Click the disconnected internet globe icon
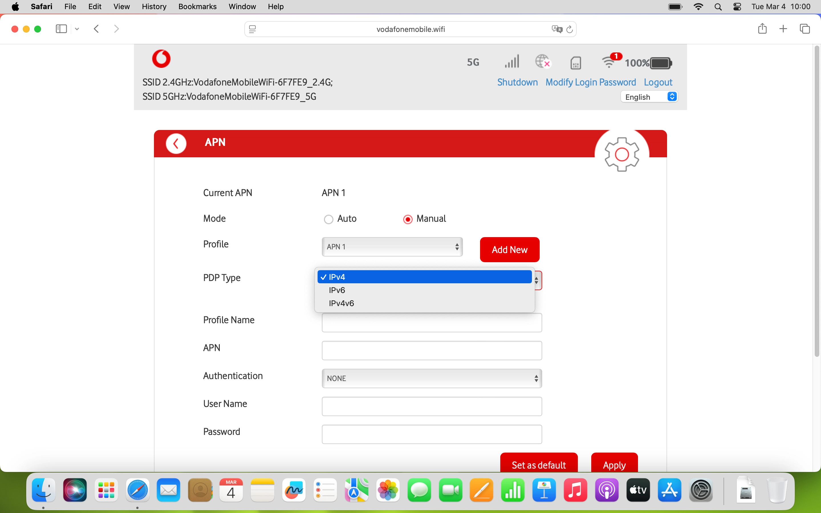Screen dimensions: 821x513 (x=543, y=62)
